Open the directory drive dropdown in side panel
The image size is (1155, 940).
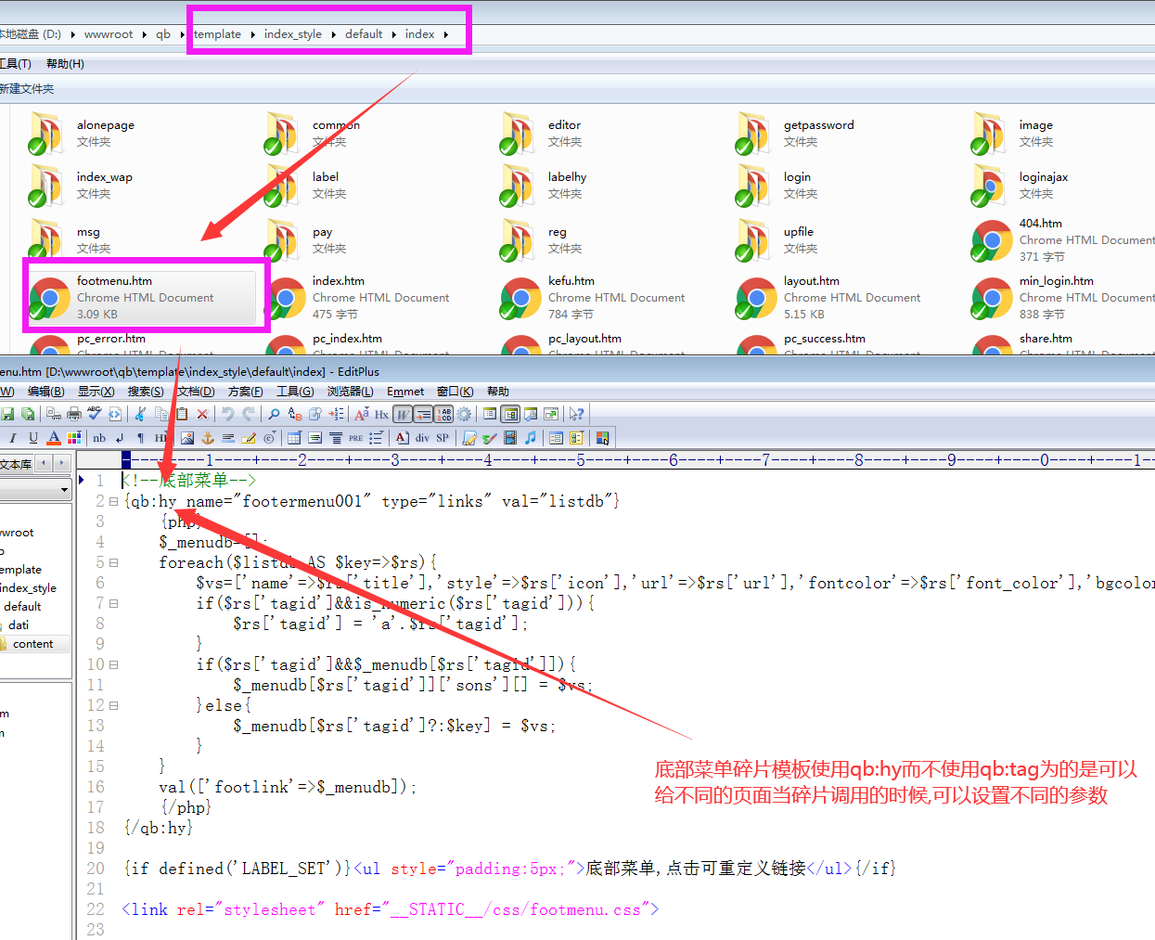coord(64,489)
